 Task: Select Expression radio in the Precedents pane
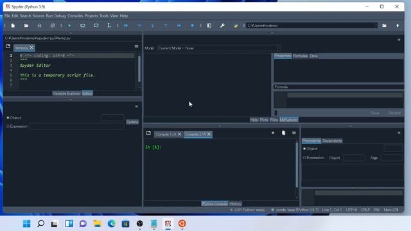click(x=304, y=158)
